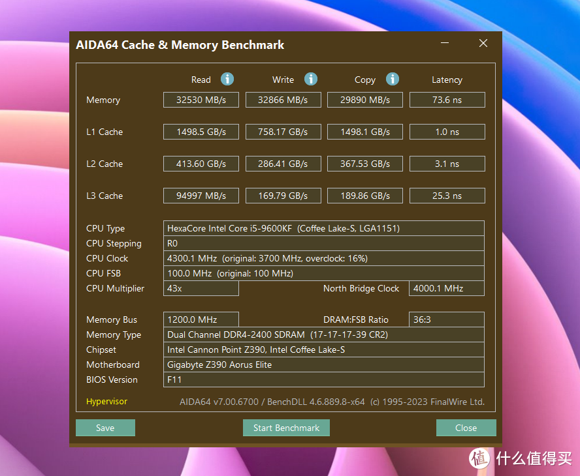Image resolution: width=580 pixels, height=476 pixels.
Task: Click the CPU FSB label
Action: pos(104,274)
